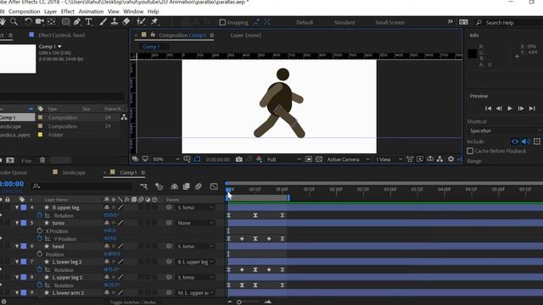Select the Pan Behind anchor point tool

(x=52, y=22)
